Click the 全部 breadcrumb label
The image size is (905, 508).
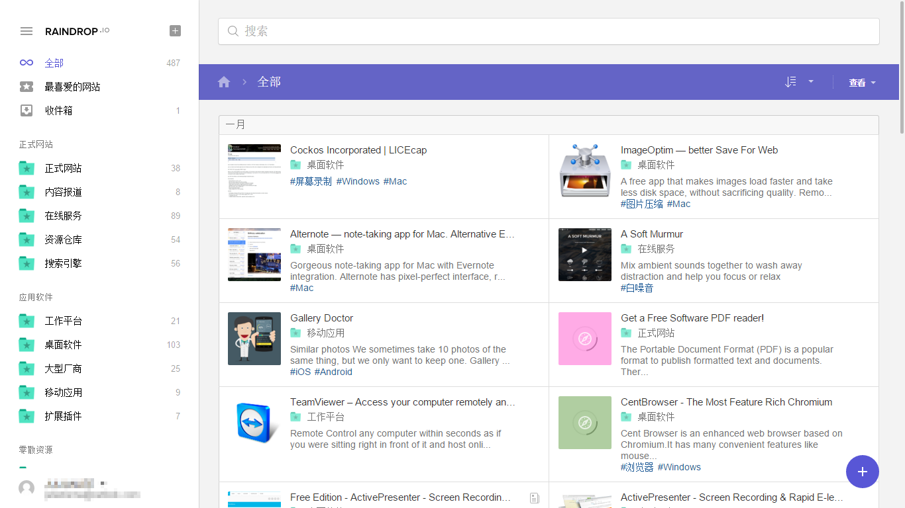coord(269,82)
